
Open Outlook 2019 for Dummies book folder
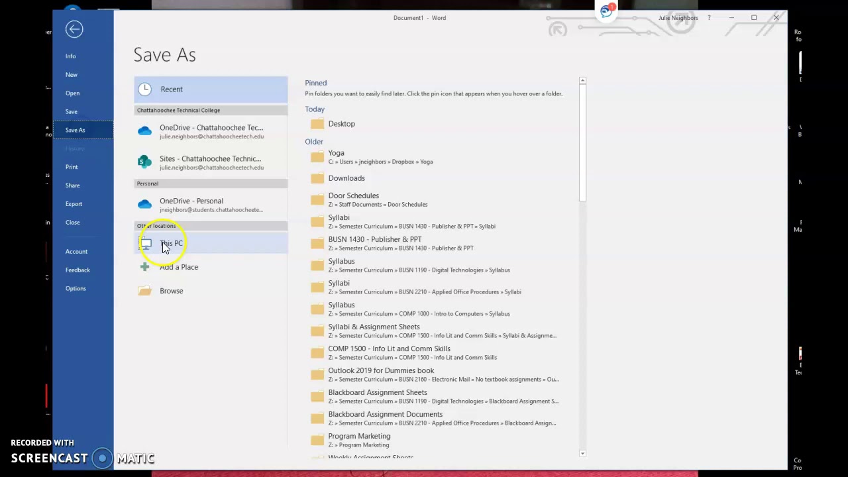coord(441,375)
